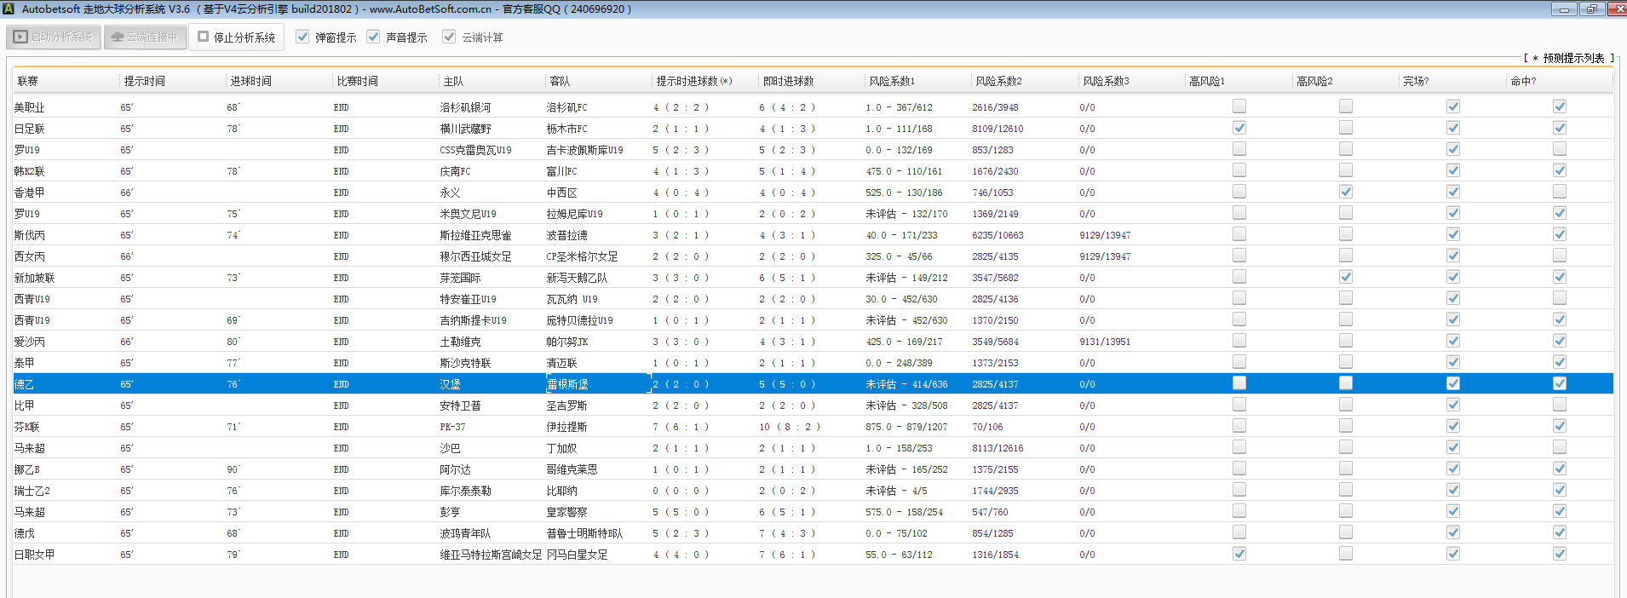The width and height of the screenshot is (1627, 598).
Task: Click the Autobetsoft app icon in title bar
Action: click(x=9, y=9)
